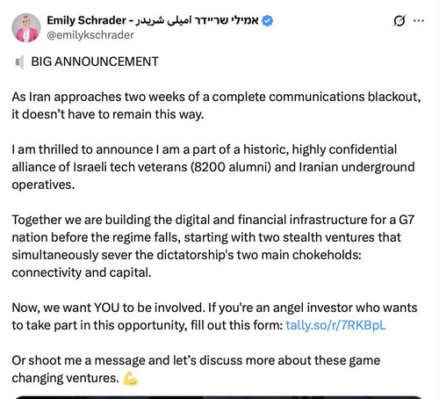Click the "Or shoot me a message" line

[x=196, y=360]
